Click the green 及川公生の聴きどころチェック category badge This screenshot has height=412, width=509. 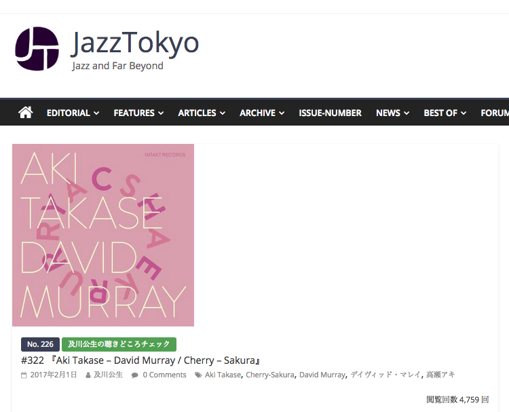119,344
